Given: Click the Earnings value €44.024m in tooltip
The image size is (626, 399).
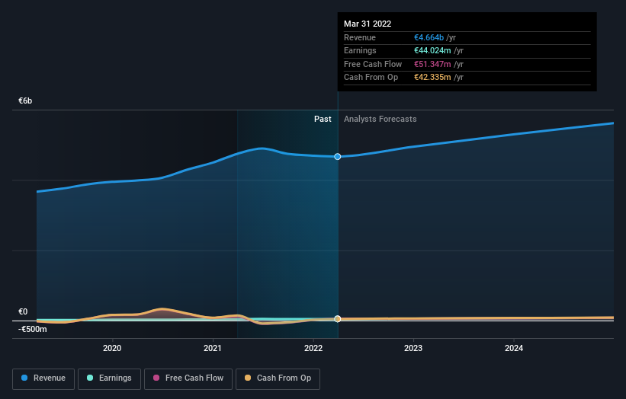Looking at the screenshot, I should point(432,50).
